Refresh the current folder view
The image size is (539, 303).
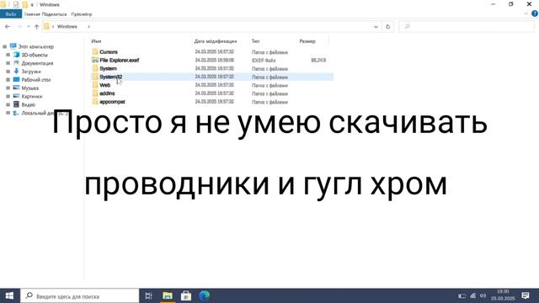(x=387, y=26)
